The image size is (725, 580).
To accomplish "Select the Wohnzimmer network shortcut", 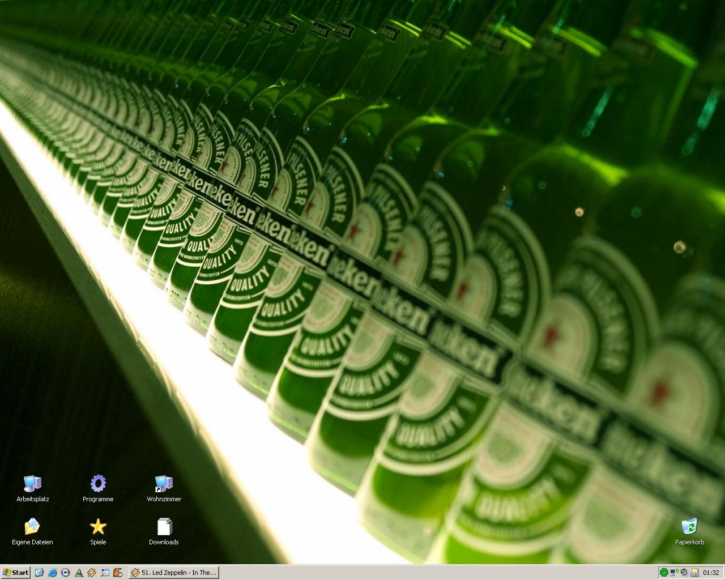I will coord(164,484).
